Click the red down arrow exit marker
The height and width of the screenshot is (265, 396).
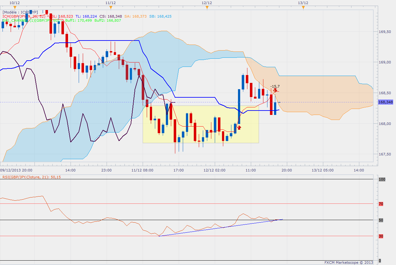click(275, 90)
